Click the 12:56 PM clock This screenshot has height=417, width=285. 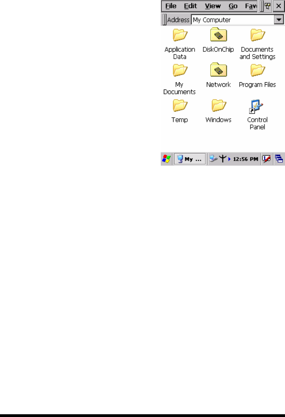(246, 159)
